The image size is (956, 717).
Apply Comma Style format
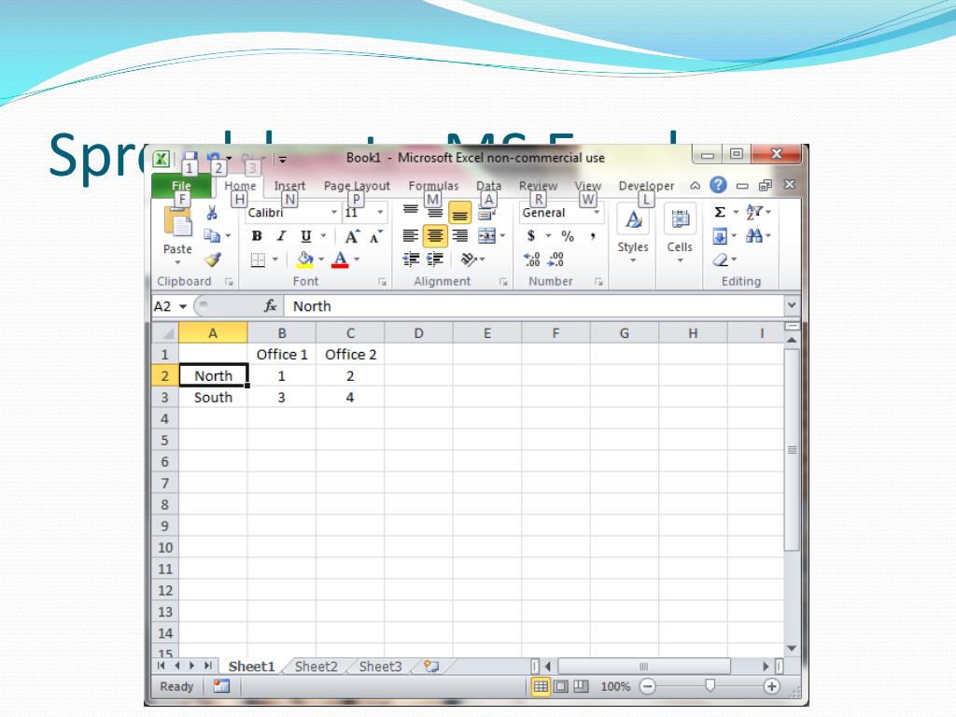point(592,236)
